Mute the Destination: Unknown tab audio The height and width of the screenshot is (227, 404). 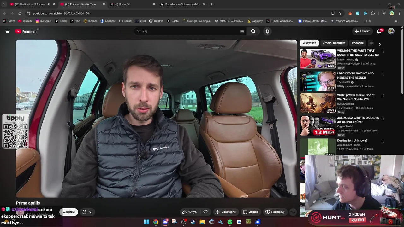pos(49,4)
